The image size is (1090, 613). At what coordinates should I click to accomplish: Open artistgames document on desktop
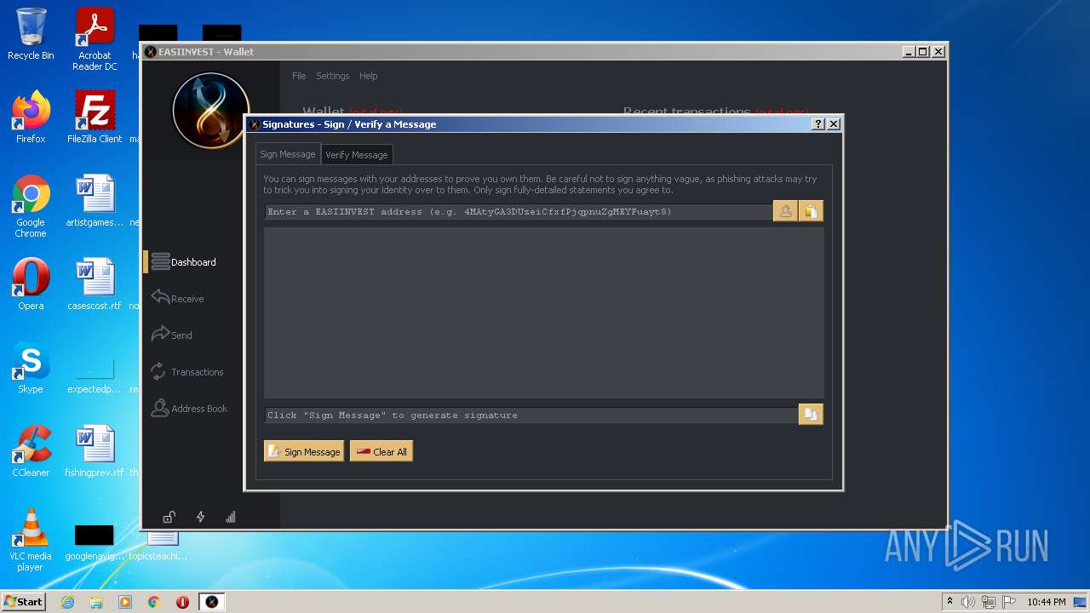[95, 201]
